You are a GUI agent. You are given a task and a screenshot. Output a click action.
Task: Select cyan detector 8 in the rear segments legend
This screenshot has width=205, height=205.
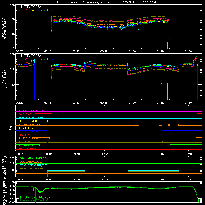[x=48, y=59]
